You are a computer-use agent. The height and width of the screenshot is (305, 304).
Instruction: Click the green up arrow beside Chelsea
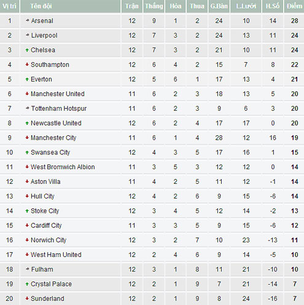point(27,50)
